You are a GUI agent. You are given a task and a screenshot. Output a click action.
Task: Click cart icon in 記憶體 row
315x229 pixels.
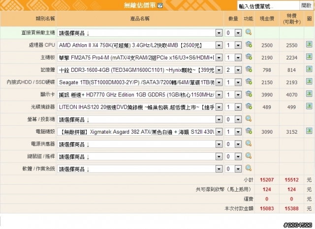coord(249,69)
